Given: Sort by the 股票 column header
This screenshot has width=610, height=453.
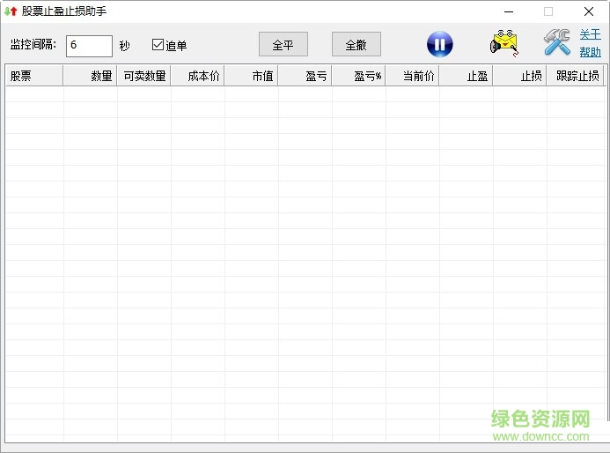Looking at the screenshot, I should coord(34,76).
